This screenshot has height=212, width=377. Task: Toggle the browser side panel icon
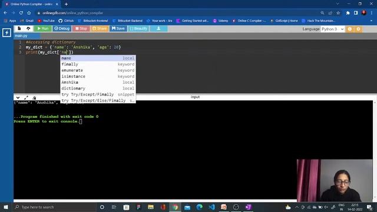click(x=356, y=13)
